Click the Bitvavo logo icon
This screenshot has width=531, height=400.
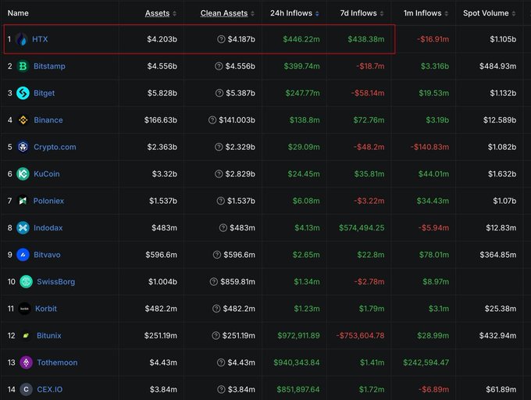point(23,255)
